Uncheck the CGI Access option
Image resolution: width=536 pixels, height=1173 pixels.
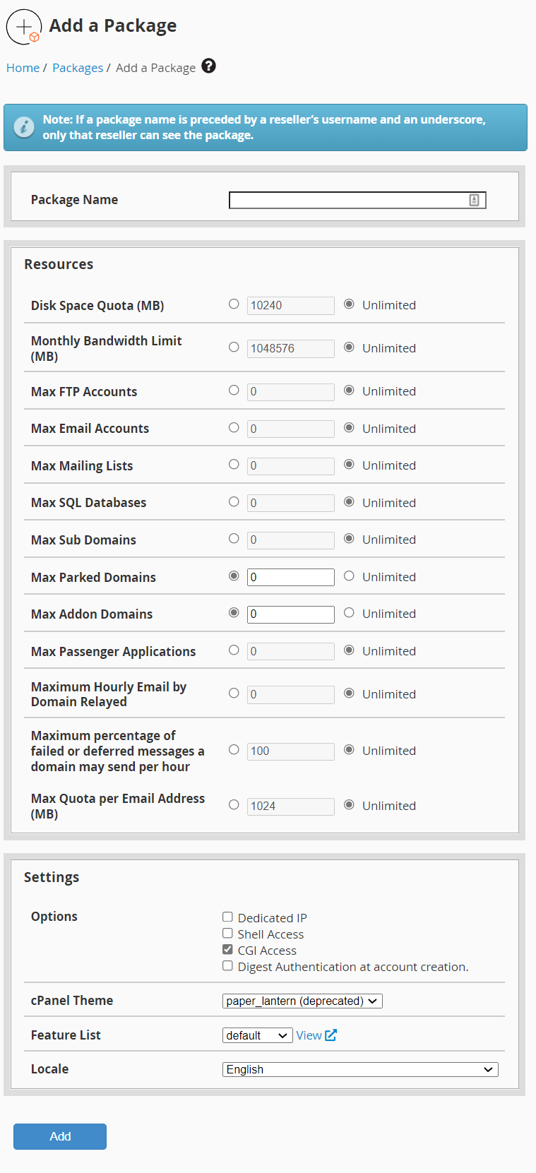click(227, 950)
